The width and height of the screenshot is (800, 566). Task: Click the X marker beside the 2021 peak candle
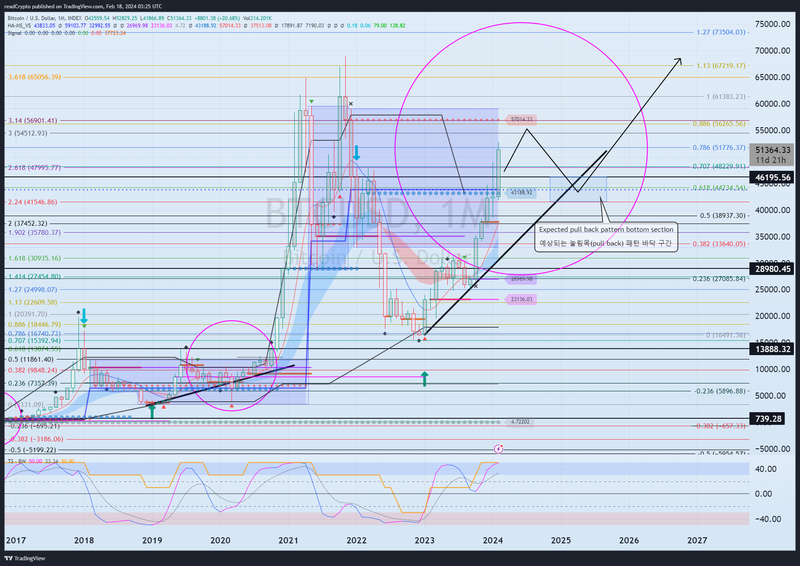point(351,104)
